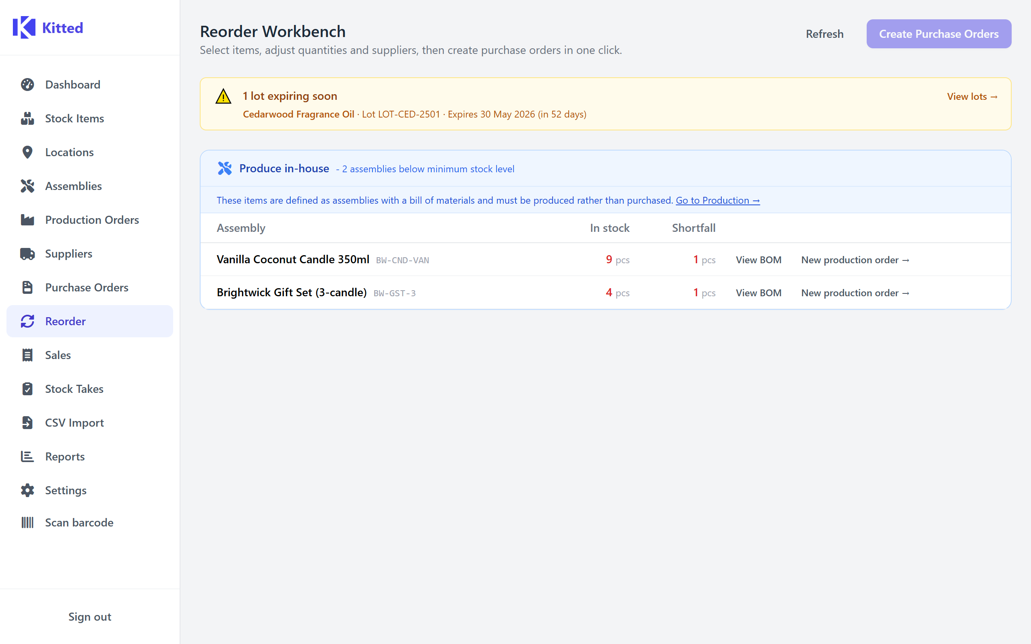The height and width of the screenshot is (644, 1031).
Task: Follow the View lots link
Action: [972, 97]
